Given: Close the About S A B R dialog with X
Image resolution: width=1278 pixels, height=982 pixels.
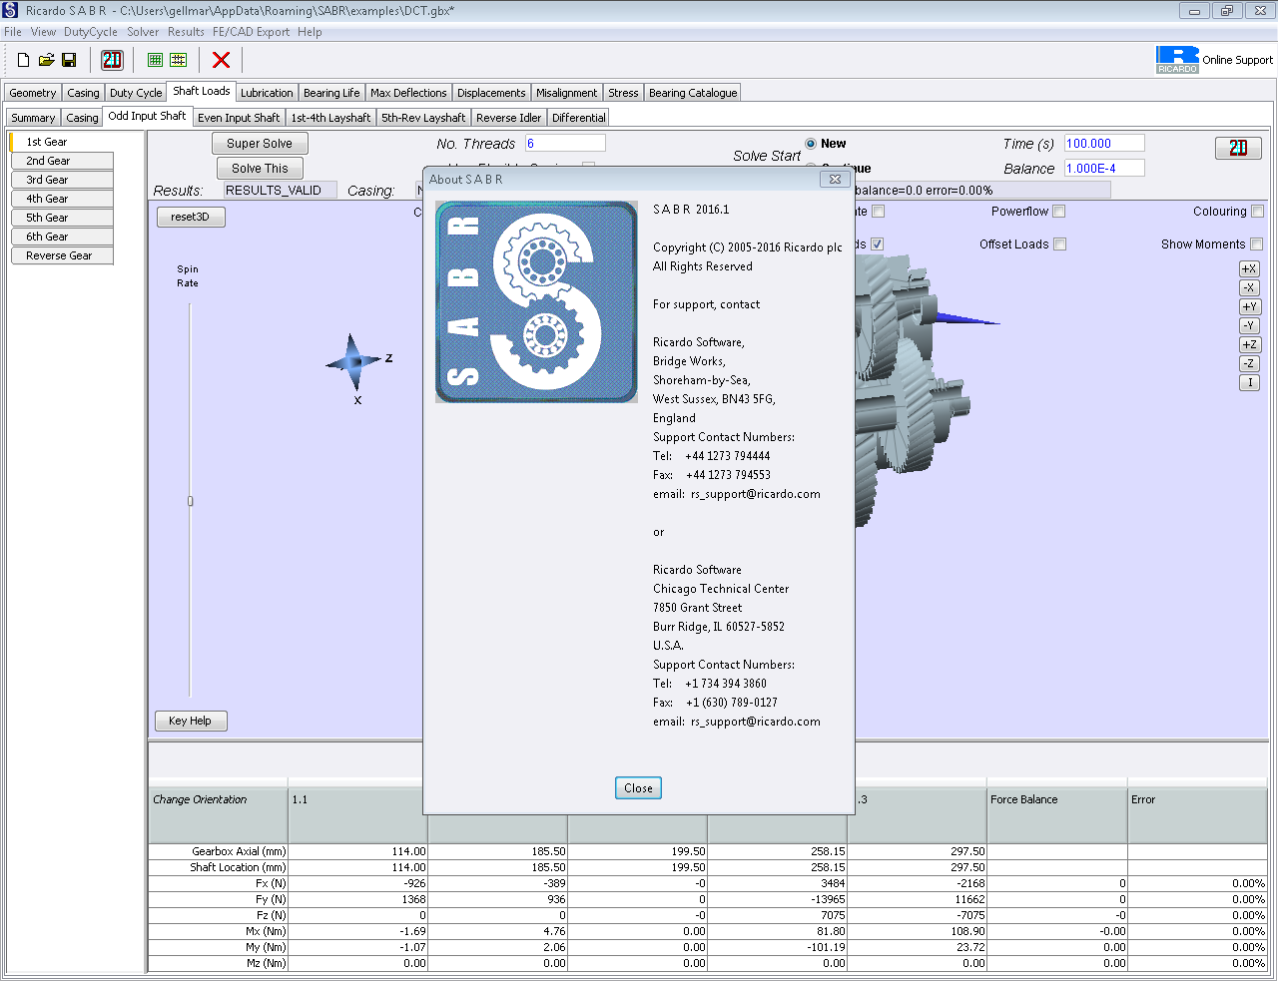Looking at the screenshot, I should pyautogui.click(x=835, y=180).
